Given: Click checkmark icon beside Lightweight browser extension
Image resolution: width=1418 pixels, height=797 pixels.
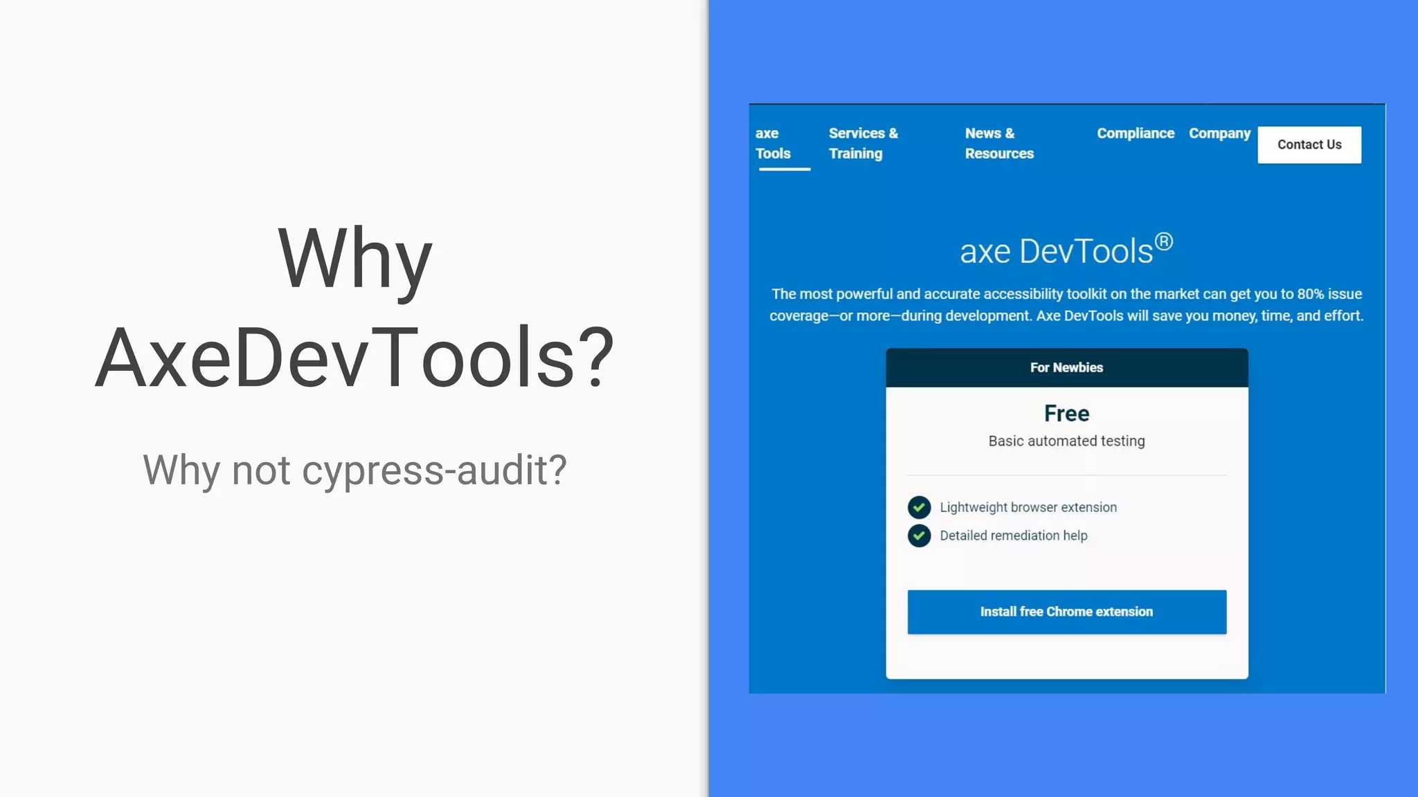Looking at the screenshot, I should [x=919, y=507].
